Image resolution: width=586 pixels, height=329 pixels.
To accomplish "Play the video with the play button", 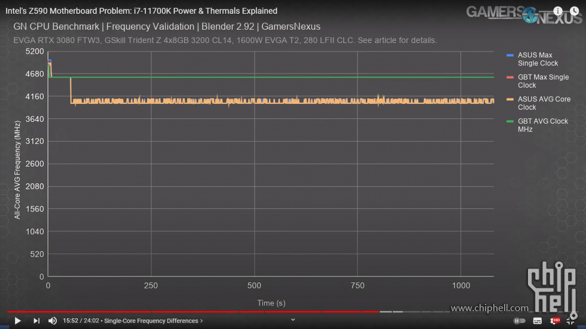I will [x=17, y=321].
